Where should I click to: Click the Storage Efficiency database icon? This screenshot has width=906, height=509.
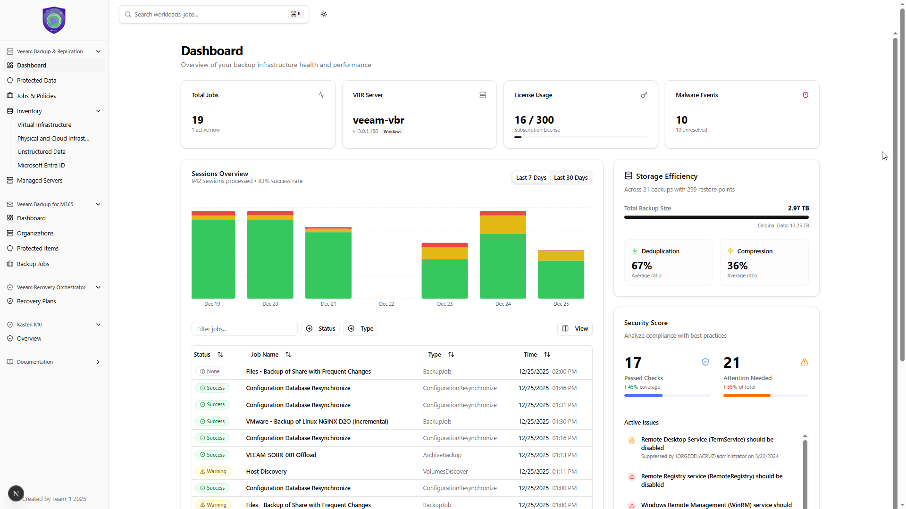629,176
